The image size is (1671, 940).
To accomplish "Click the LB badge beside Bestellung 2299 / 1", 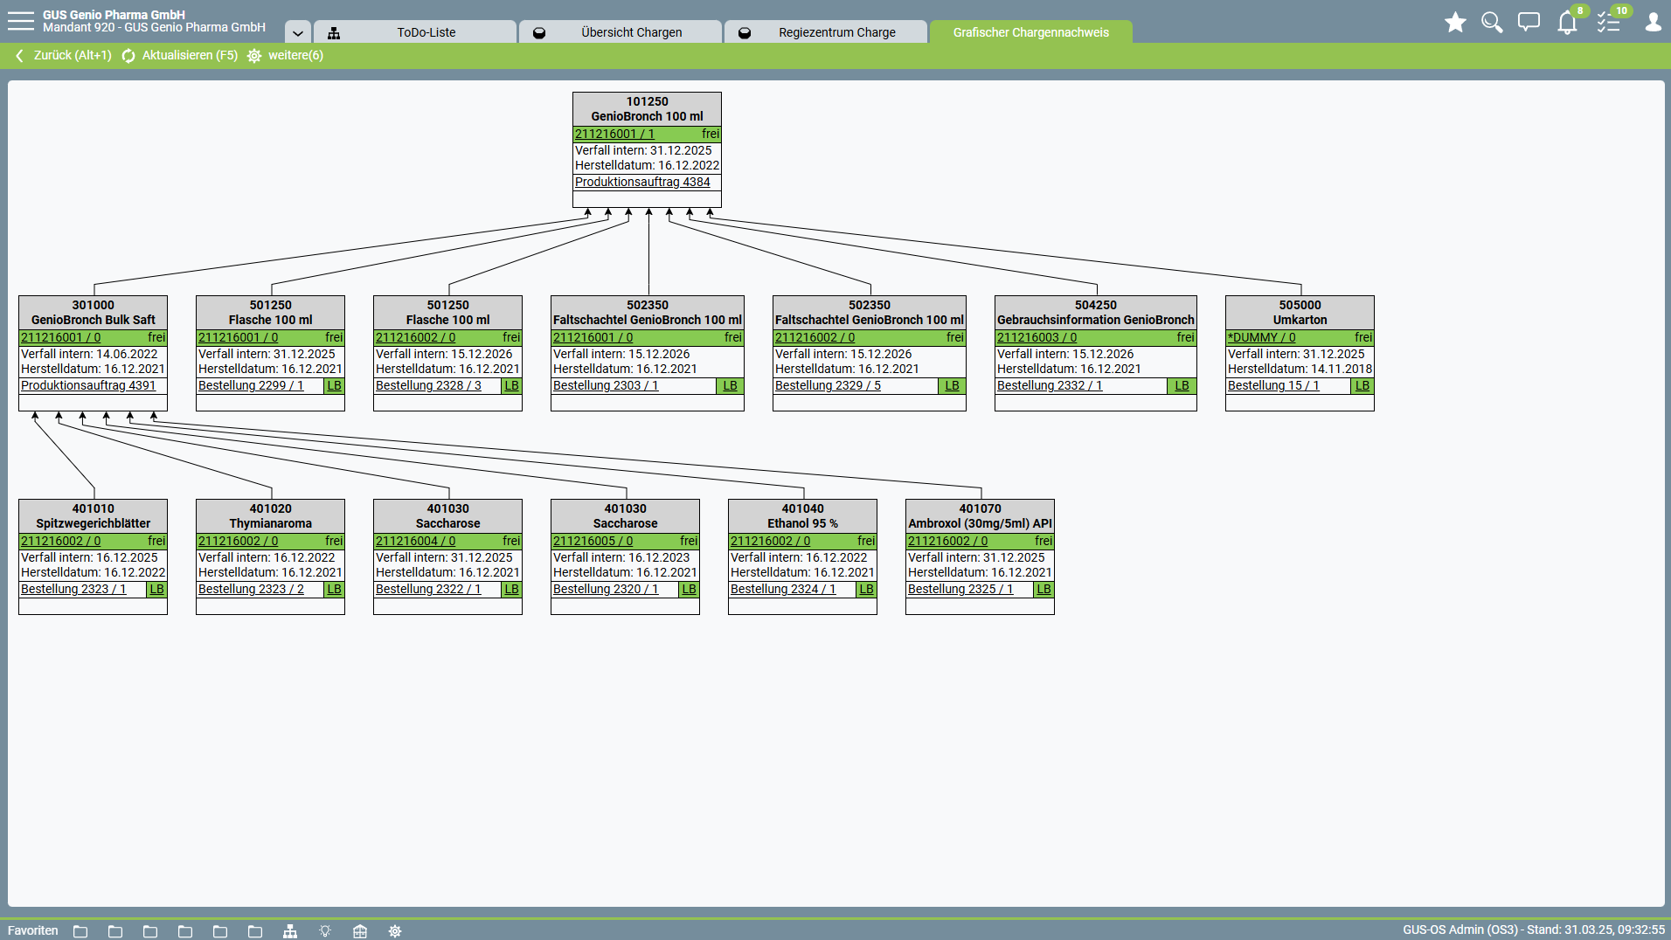I will pos(334,385).
